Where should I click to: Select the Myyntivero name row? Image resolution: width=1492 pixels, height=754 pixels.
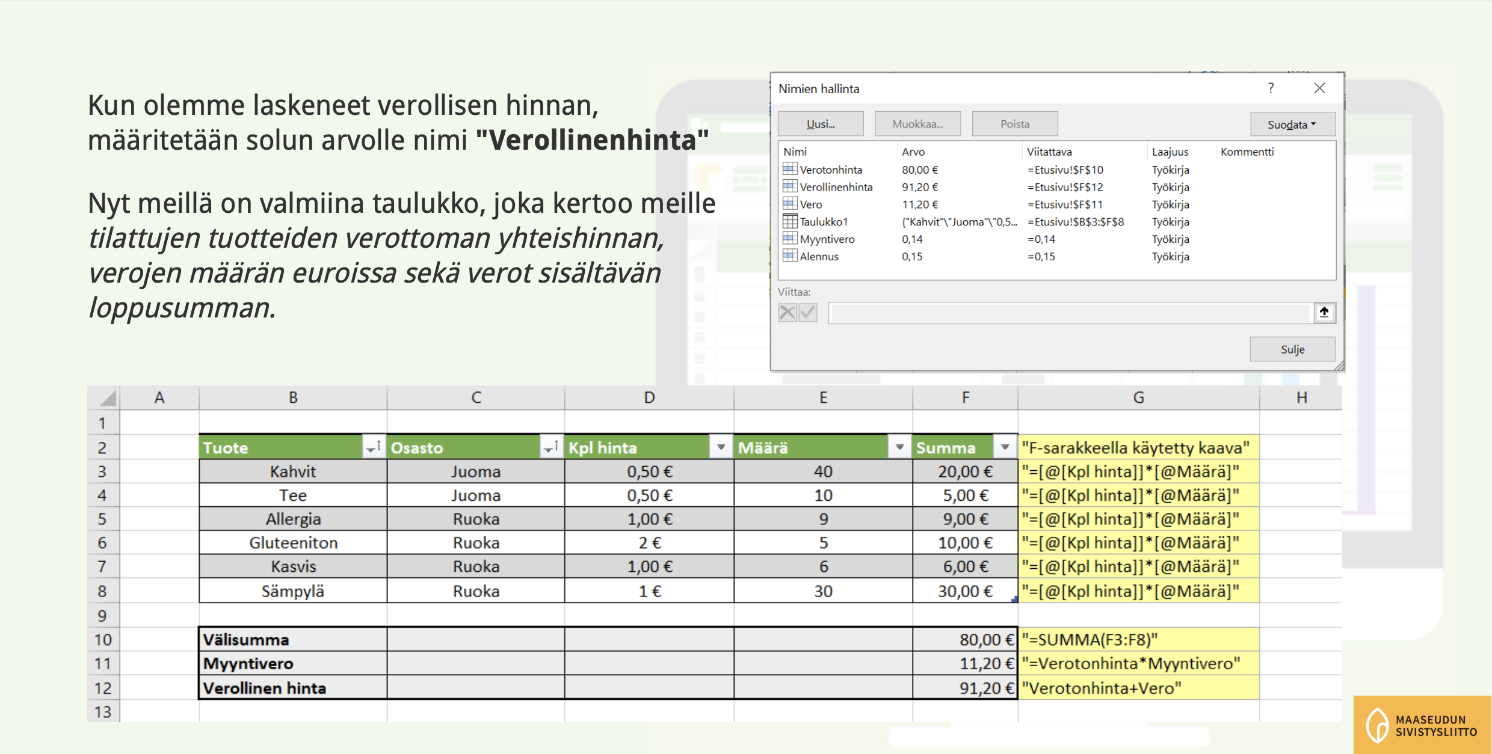point(1056,239)
